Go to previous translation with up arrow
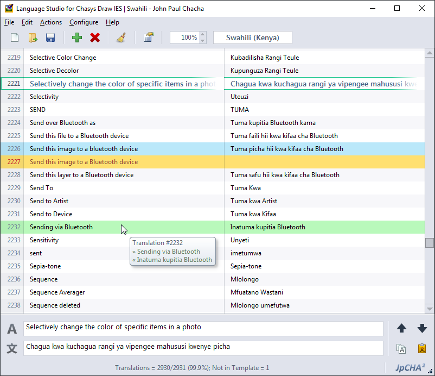This screenshot has height=376, width=435. pyautogui.click(x=401, y=328)
